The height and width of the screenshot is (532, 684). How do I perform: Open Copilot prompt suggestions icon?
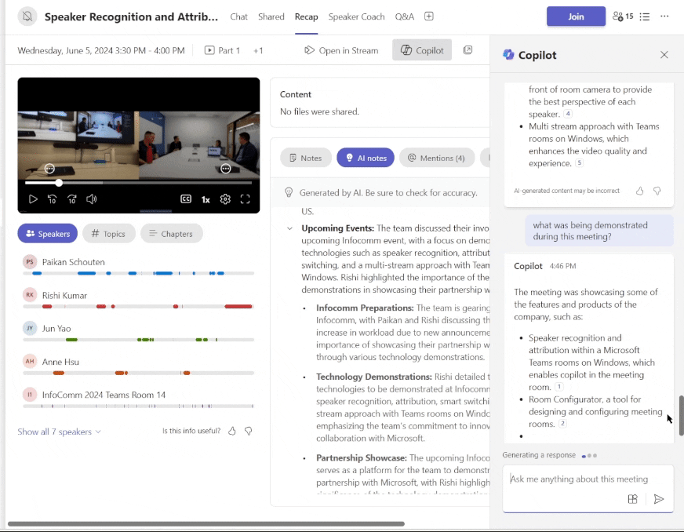point(632,499)
